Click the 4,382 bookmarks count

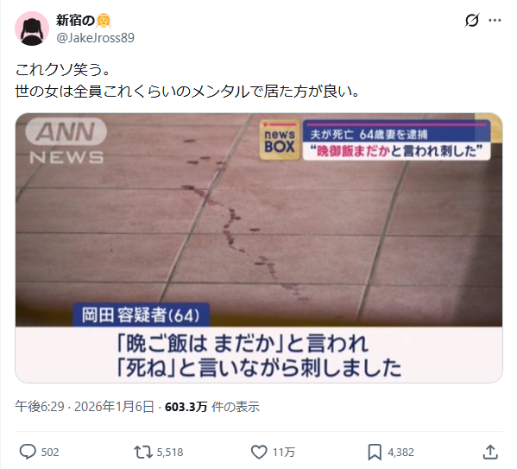point(400,452)
